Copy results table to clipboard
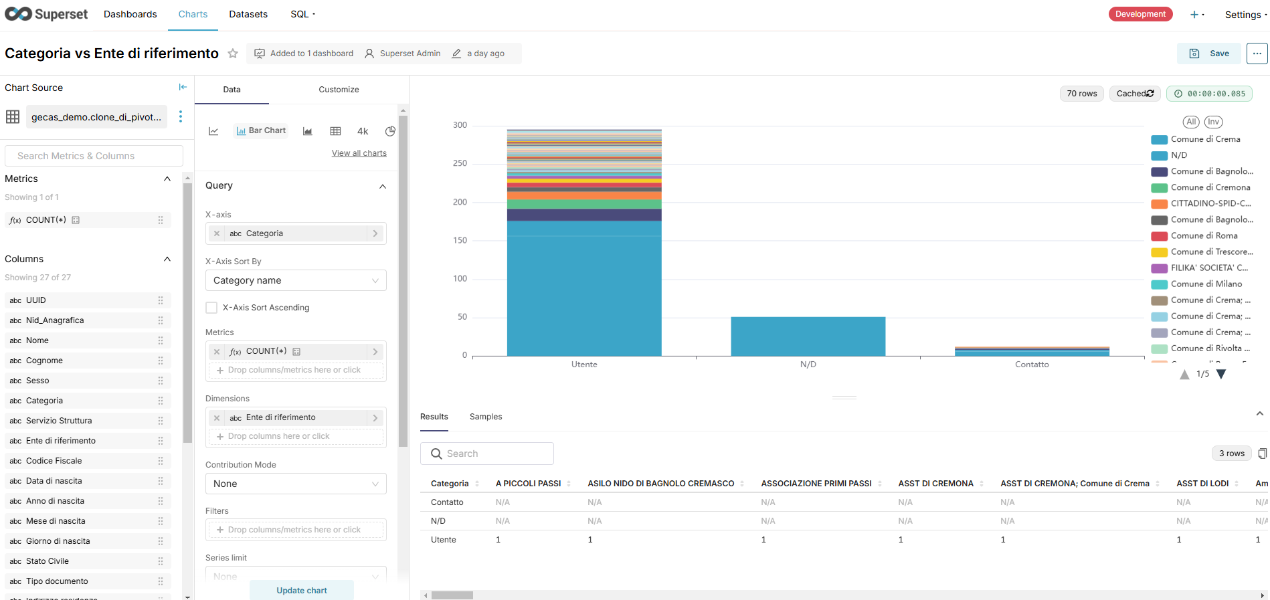1270x600 pixels. click(x=1262, y=454)
